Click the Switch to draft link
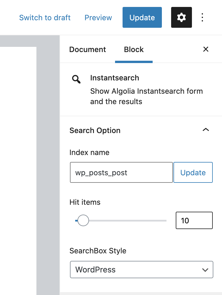 click(45, 18)
